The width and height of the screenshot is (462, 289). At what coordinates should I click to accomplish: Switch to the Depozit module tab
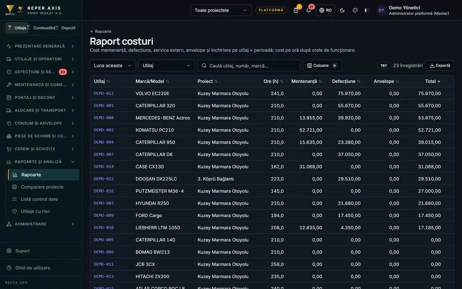coord(67,28)
